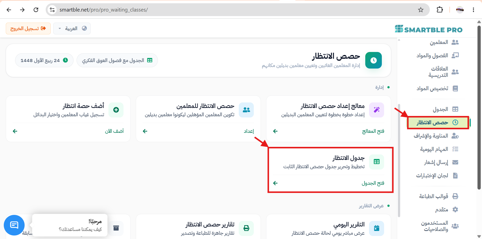The image size is (482, 239).
Task: Click the green clock icon beside حصص الانتظار title
Action: [x=374, y=60]
